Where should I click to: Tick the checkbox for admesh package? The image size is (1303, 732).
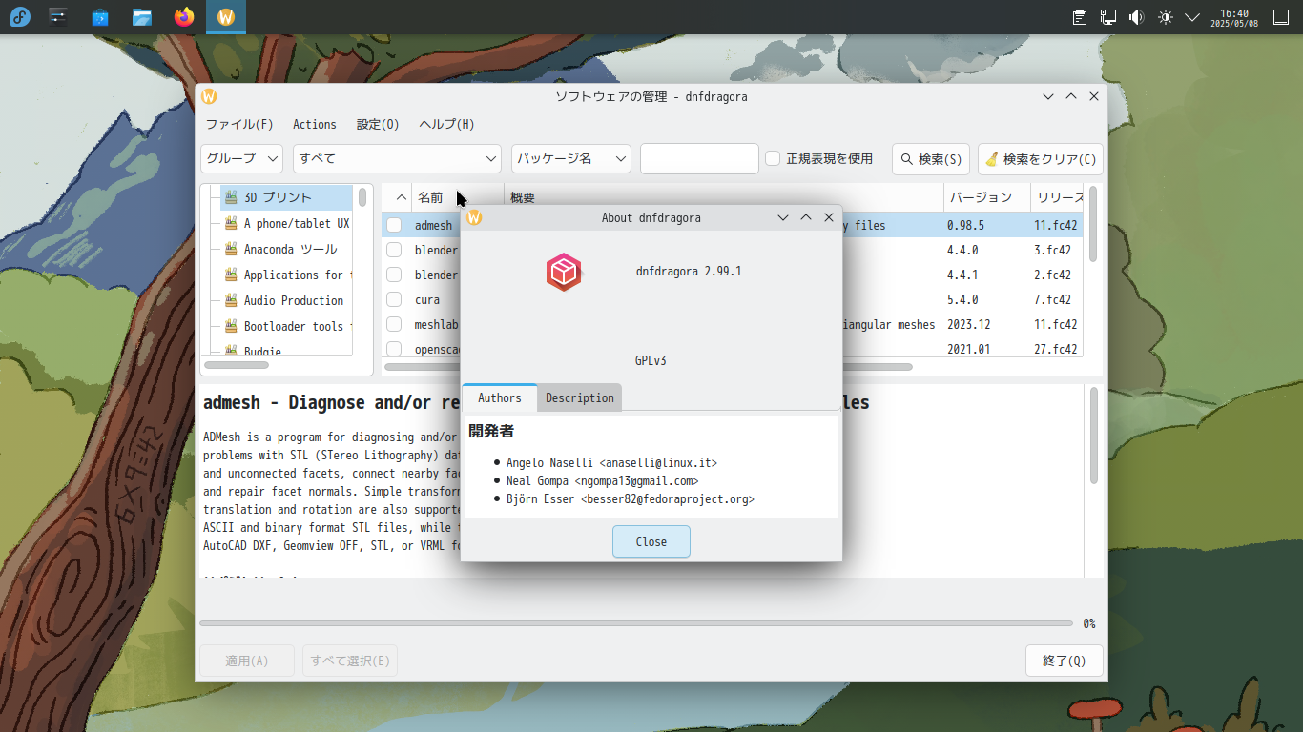point(394,226)
